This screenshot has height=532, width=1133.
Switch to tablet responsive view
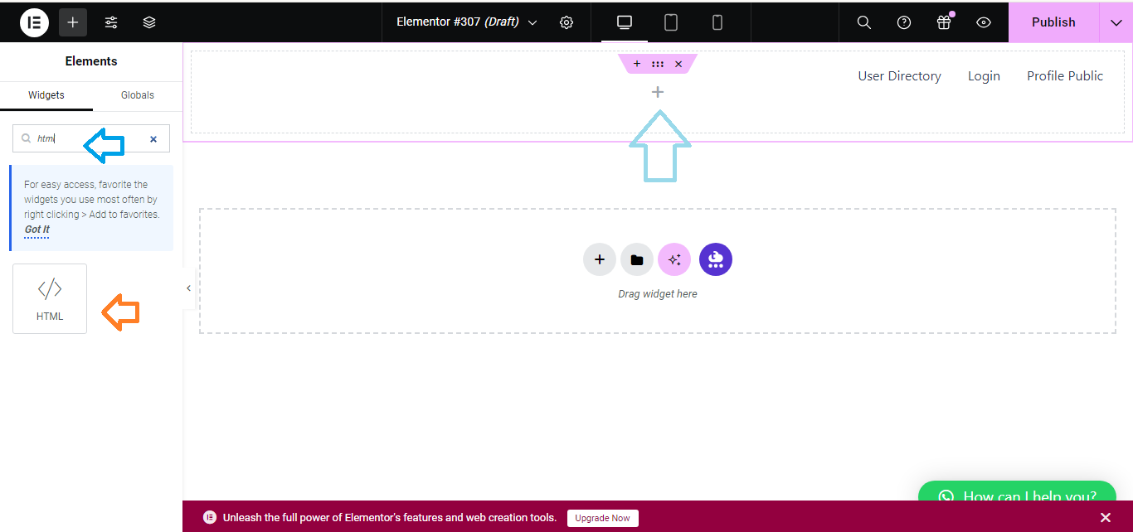pos(671,22)
